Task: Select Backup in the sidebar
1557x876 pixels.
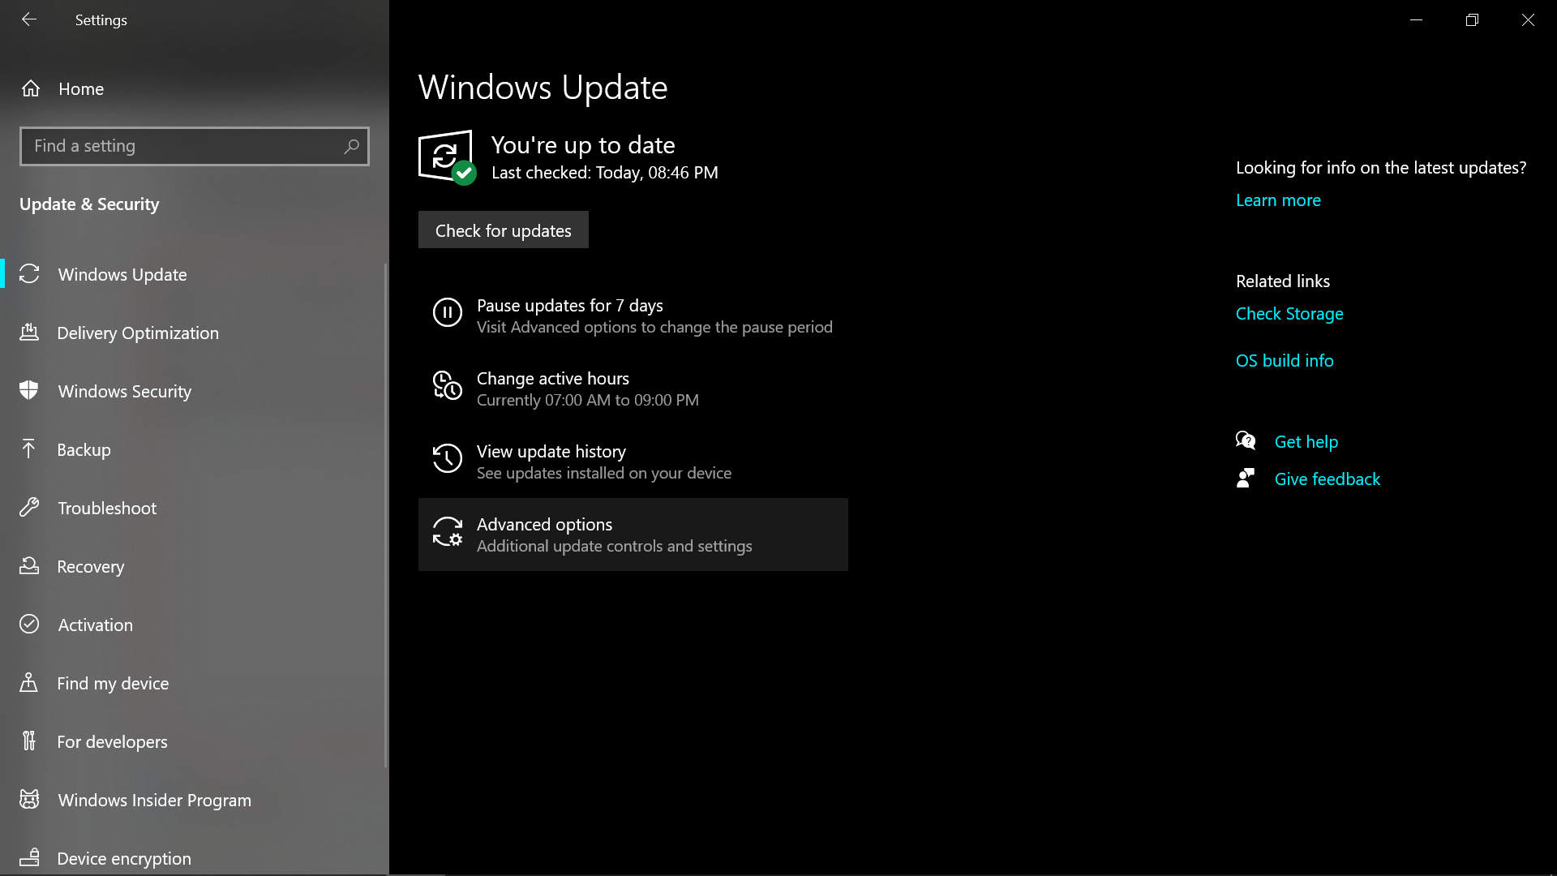Action: click(193, 449)
